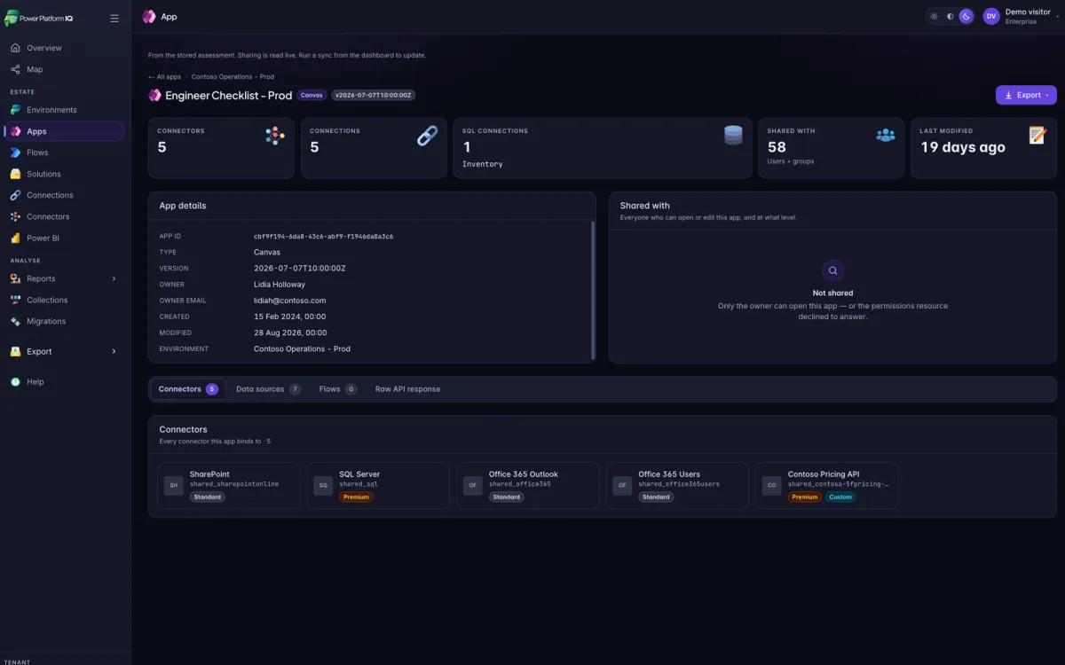
Task: Click the shared_sharepointonline identifier
Action: pos(234,484)
